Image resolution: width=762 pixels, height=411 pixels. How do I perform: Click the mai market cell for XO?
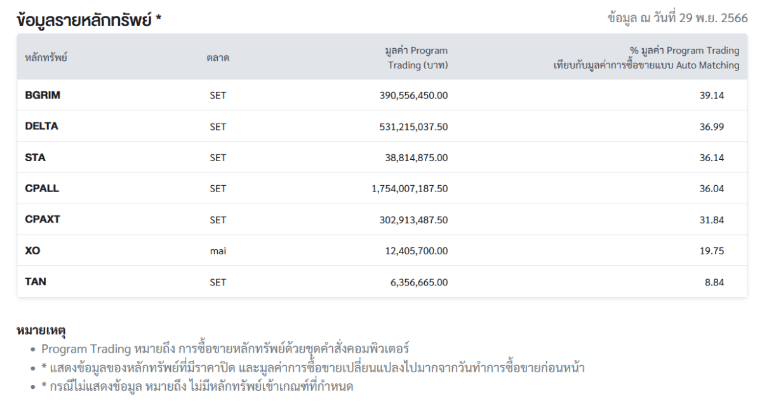coord(218,251)
